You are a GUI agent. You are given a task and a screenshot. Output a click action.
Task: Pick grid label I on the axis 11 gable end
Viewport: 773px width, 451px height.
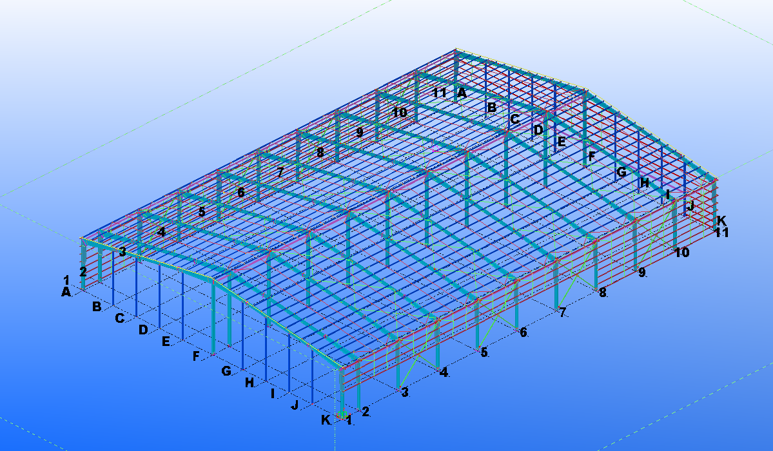(667, 195)
